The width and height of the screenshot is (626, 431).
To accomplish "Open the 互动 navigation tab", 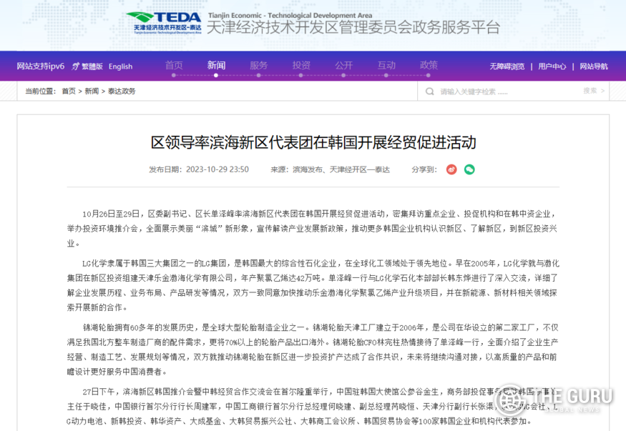I will (386, 65).
